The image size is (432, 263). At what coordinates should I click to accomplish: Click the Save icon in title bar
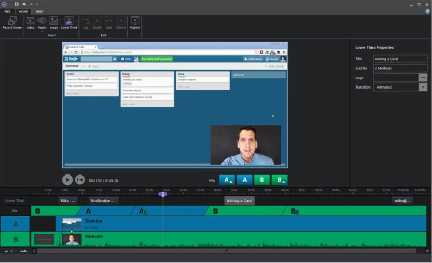pos(17,4)
